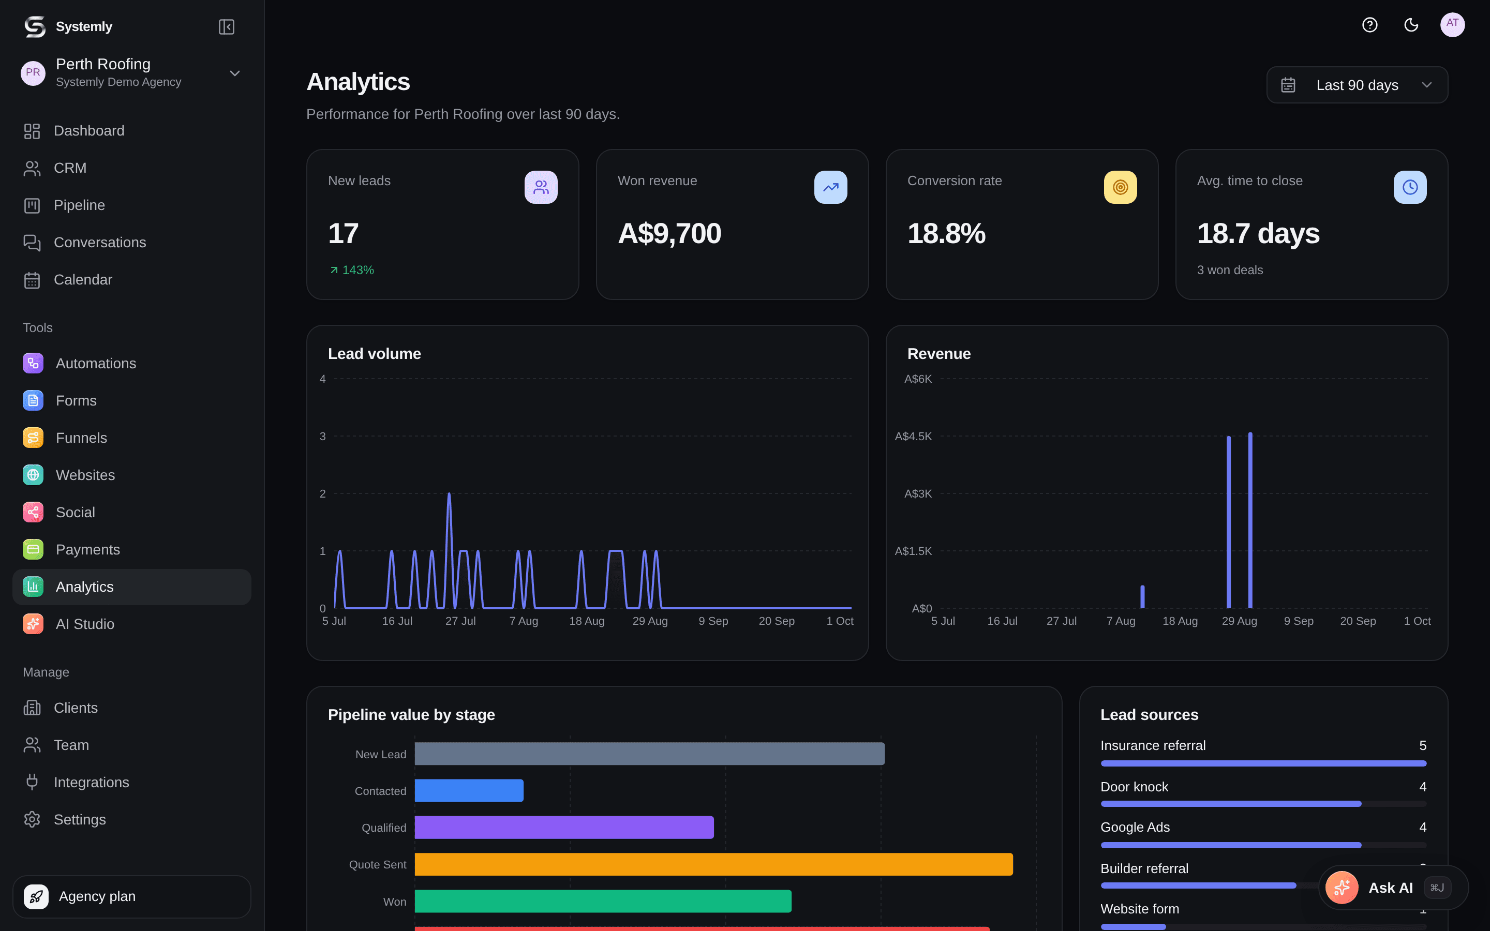Click the Settings gear icon
The image size is (1490, 931).
(32, 820)
